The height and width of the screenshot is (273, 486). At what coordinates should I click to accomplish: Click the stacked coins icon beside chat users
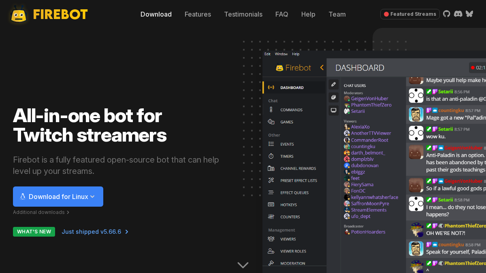pyautogui.click(x=334, y=97)
